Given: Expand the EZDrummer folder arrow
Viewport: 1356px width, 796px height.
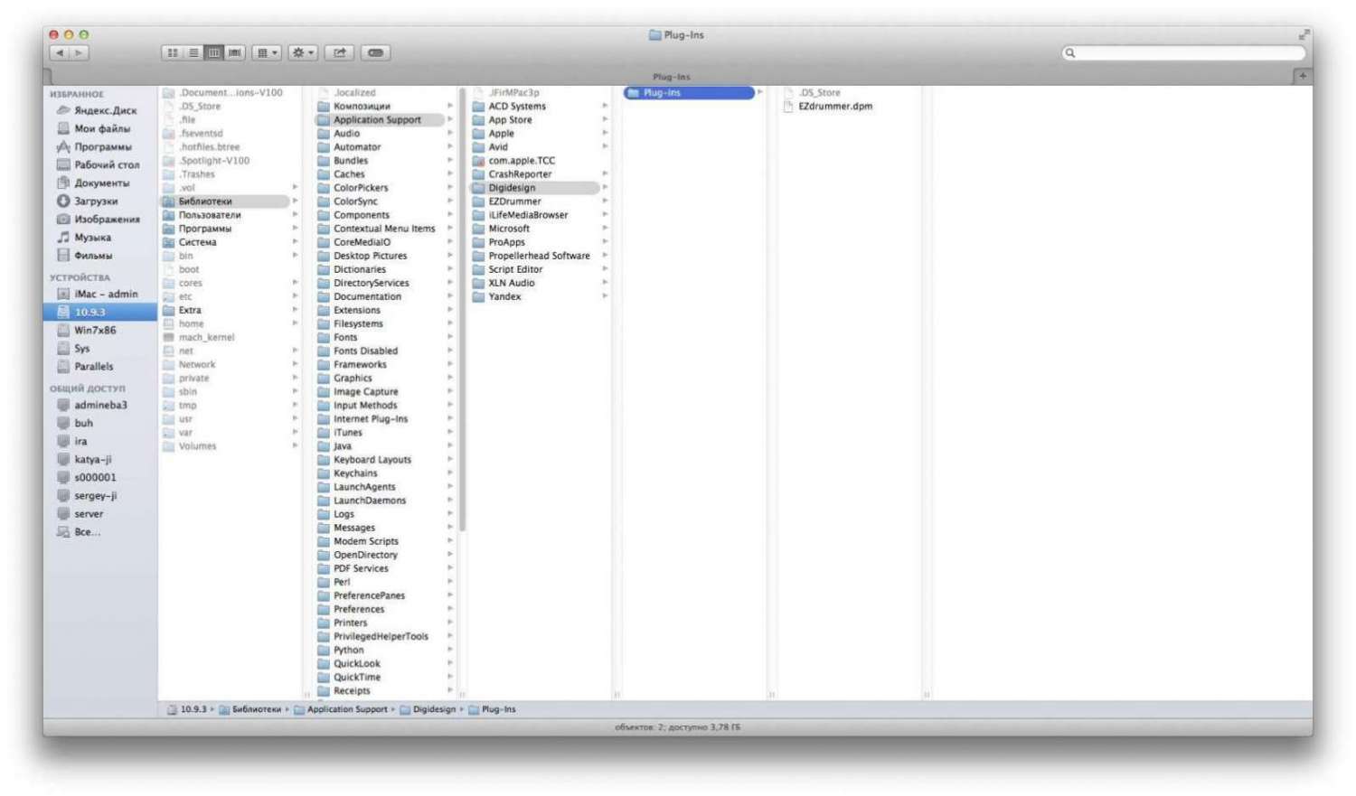Looking at the screenshot, I should 605,201.
